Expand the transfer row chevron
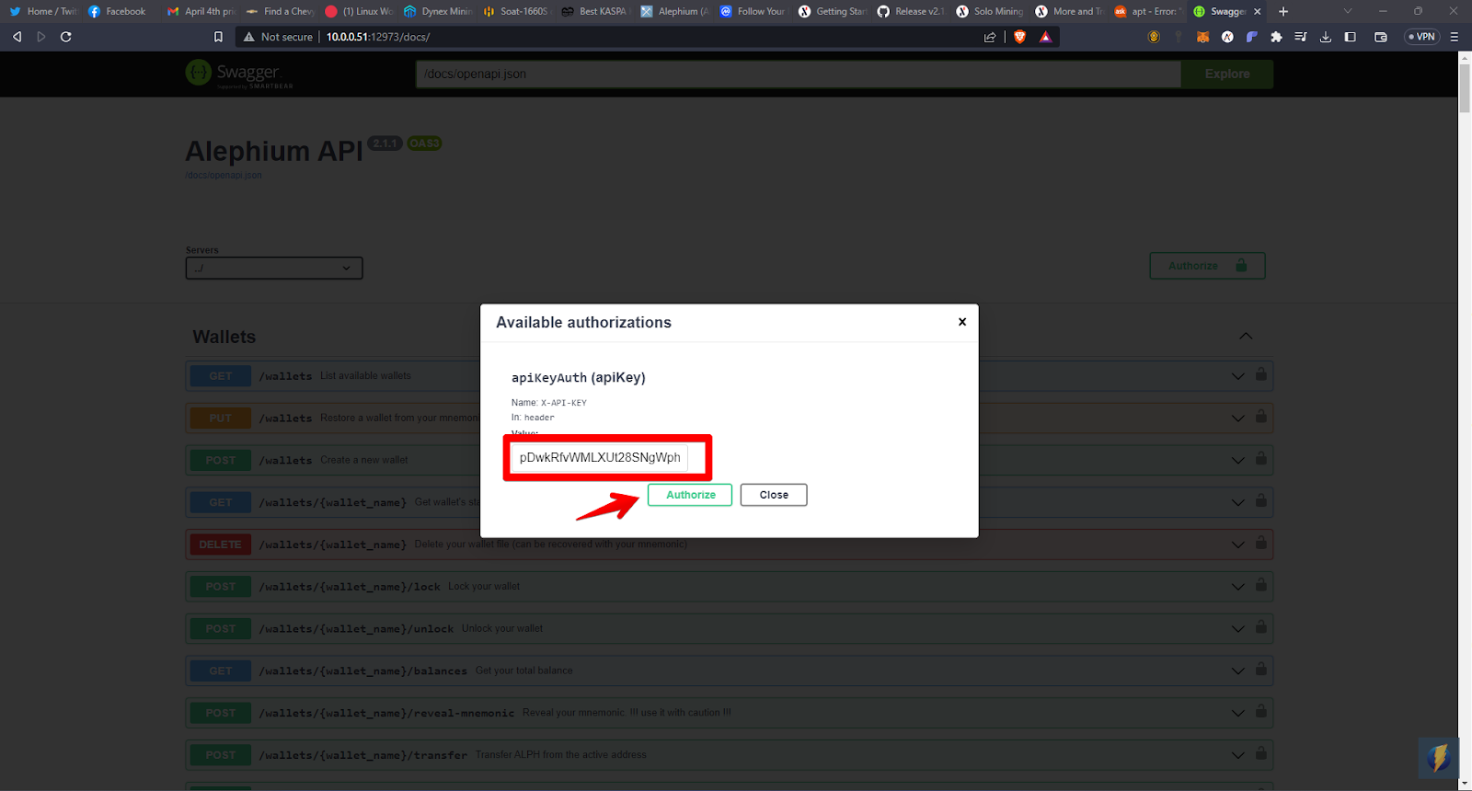Viewport: 1472px width, 791px height. [1238, 755]
